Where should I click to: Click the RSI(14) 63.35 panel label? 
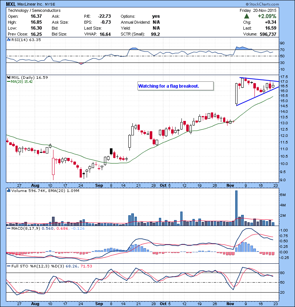click(26, 40)
